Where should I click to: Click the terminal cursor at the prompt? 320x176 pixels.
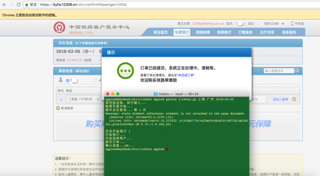tap(167, 149)
